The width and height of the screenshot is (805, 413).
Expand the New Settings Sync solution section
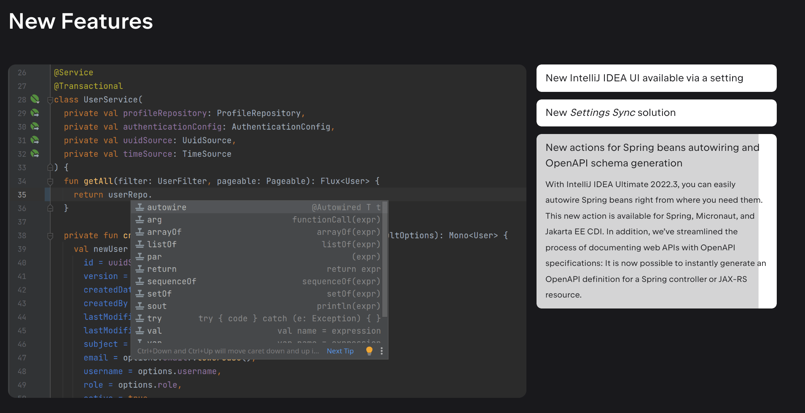[656, 113]
